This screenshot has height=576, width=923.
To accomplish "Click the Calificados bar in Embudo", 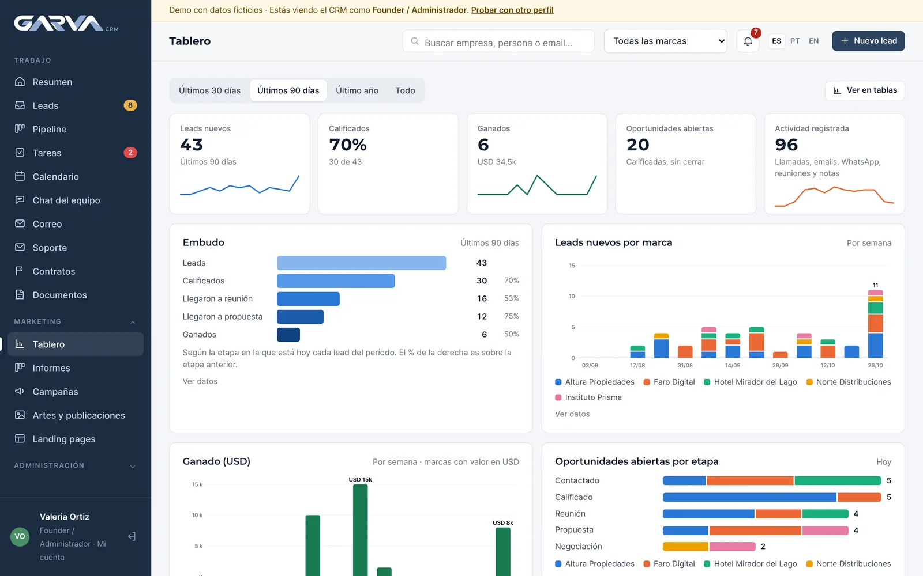I will pyautogui.click(x=336, y=281).
